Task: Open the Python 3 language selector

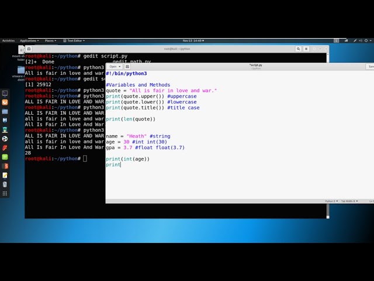Action: pyautogui.click(x=331, y=201)
